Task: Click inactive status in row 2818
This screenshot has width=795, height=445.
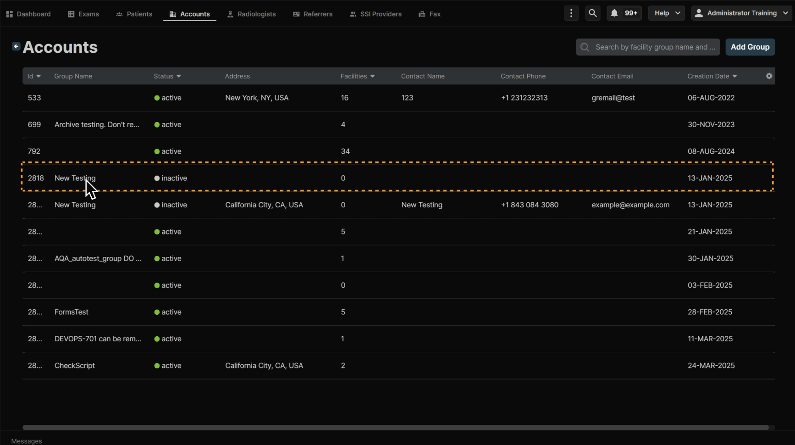Action: pyautogui.click(x=171, y=178)
